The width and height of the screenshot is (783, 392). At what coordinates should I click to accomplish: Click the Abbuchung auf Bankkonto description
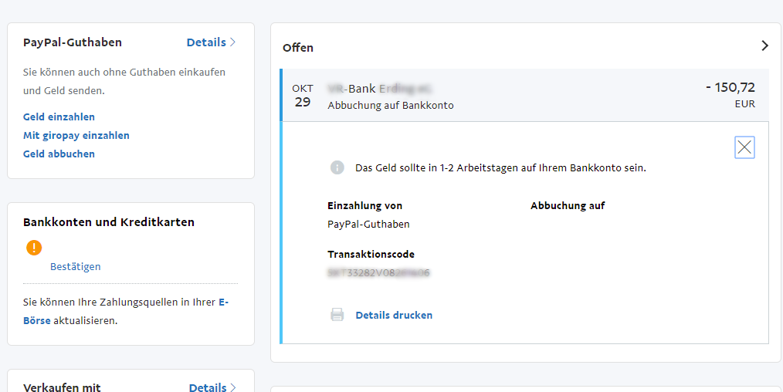391,105
